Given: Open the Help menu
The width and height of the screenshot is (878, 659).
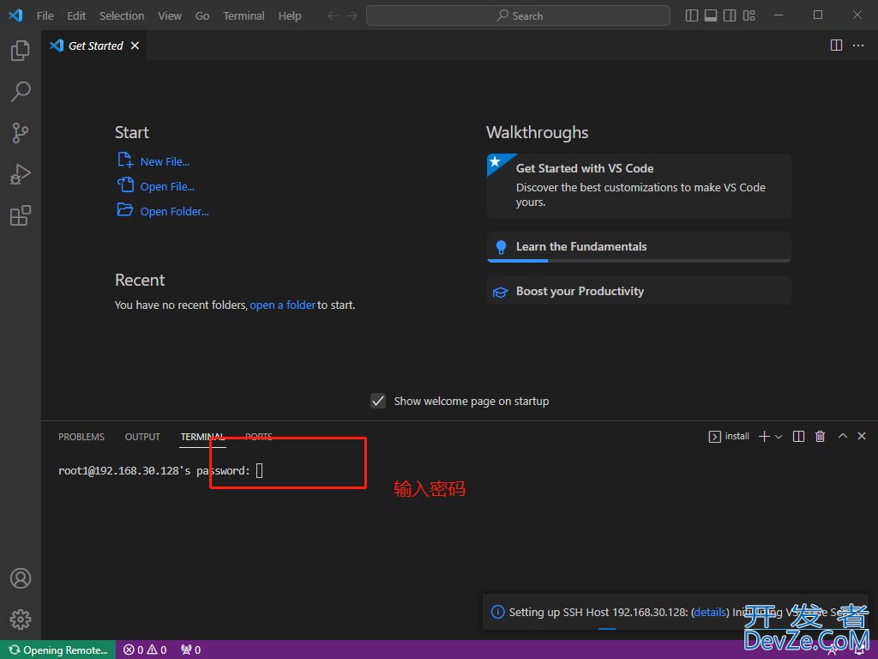Looking at the screenshot, I should point(290,15).
